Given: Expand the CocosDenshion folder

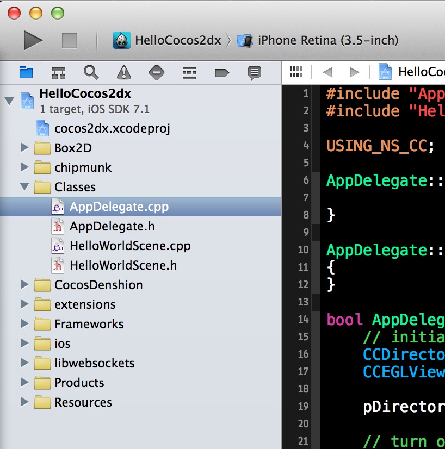Looking at the screenshot, I should point(24,285).
